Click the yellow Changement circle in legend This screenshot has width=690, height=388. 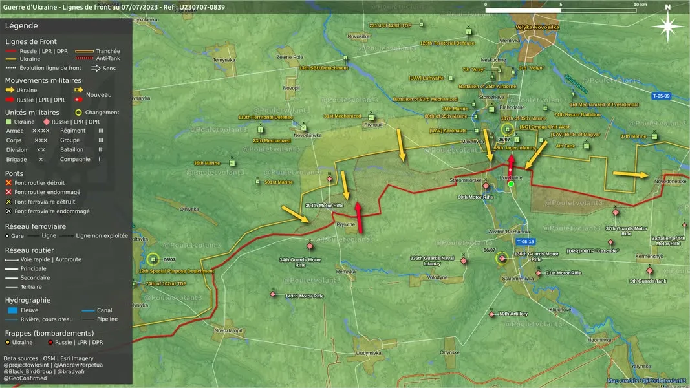(78, 113)
